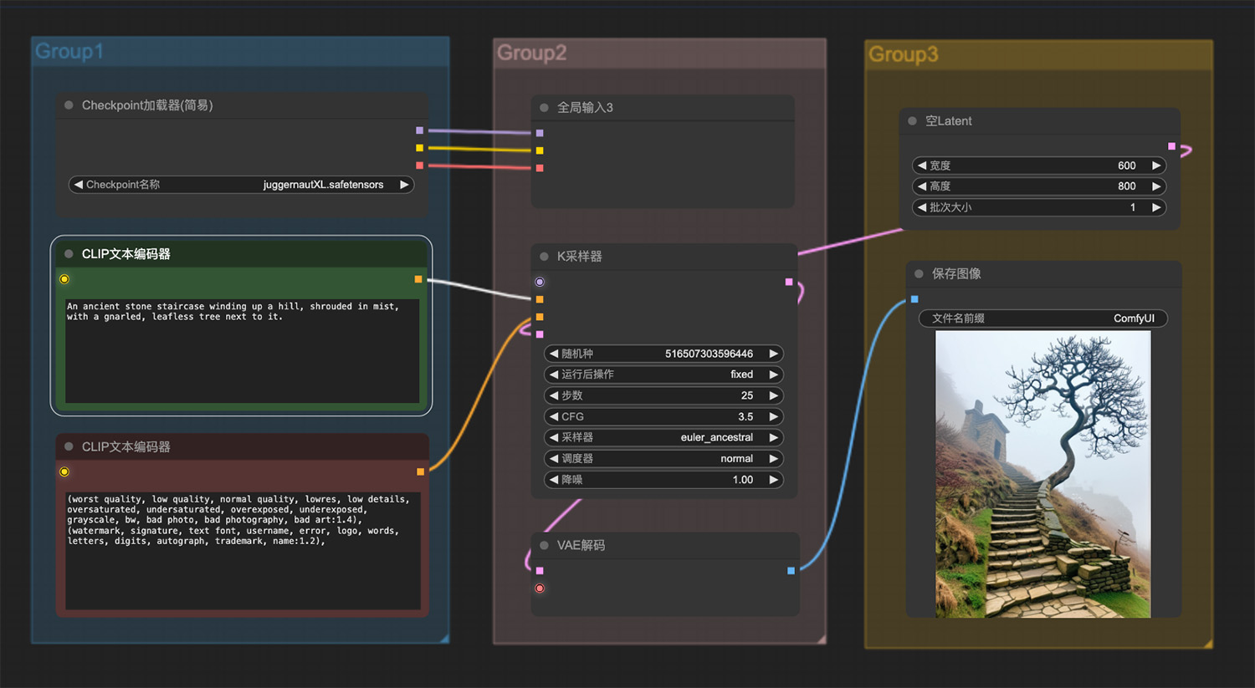
Task: Click the generated staircase and tree image preview
Action: click(1042, 474)
